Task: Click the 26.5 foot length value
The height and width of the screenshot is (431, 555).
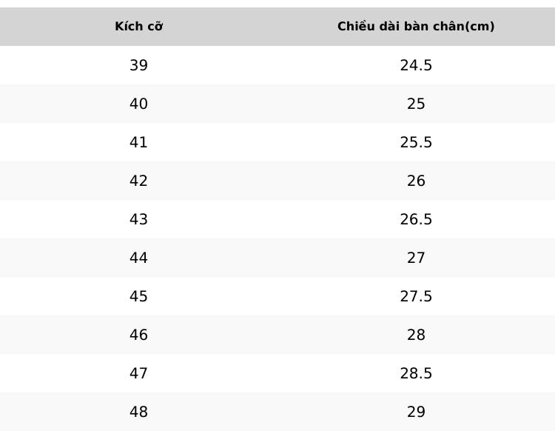Action: coord(416,219)
